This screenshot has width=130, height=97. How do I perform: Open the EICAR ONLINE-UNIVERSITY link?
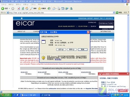coord(67,26)
